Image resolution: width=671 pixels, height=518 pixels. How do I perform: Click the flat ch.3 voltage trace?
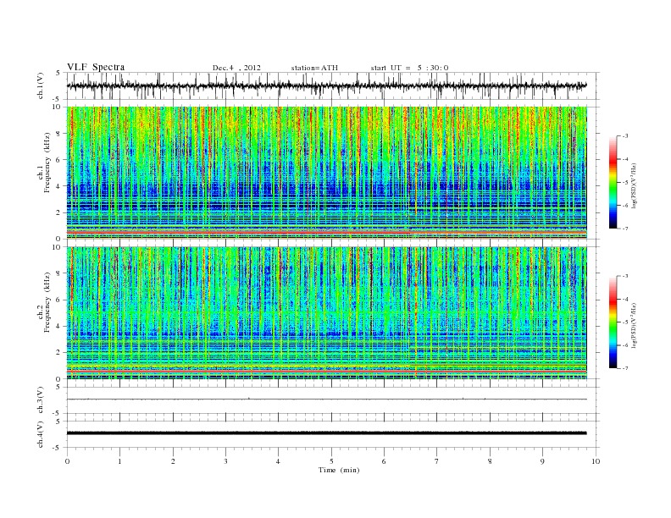[326, 400]
